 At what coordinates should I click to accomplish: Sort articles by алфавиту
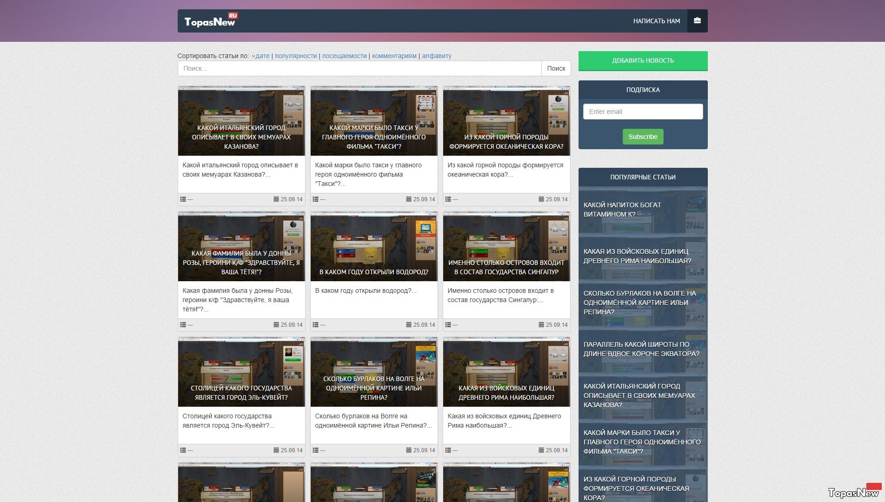point(436,56)
